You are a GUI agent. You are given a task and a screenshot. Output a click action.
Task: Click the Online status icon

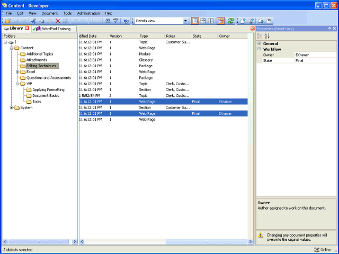317,250
